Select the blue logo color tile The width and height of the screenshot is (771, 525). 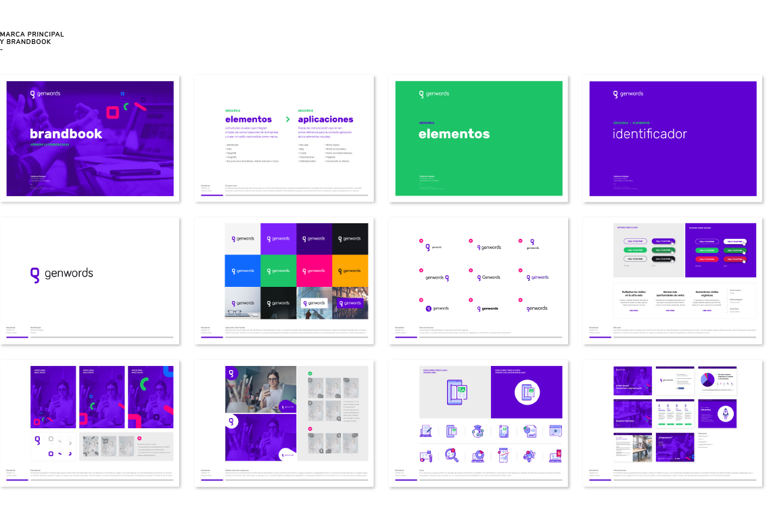(x=243, y=271)
